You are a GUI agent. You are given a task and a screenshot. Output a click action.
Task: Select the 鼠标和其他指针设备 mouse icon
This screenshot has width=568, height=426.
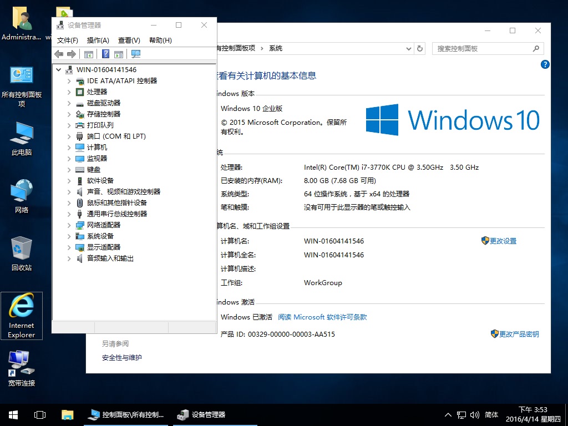click(80, 203)
